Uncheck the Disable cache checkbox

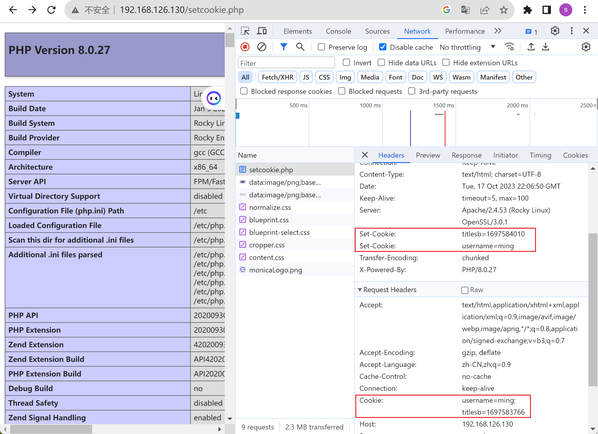pyautogui.click(x=383, y=47)
